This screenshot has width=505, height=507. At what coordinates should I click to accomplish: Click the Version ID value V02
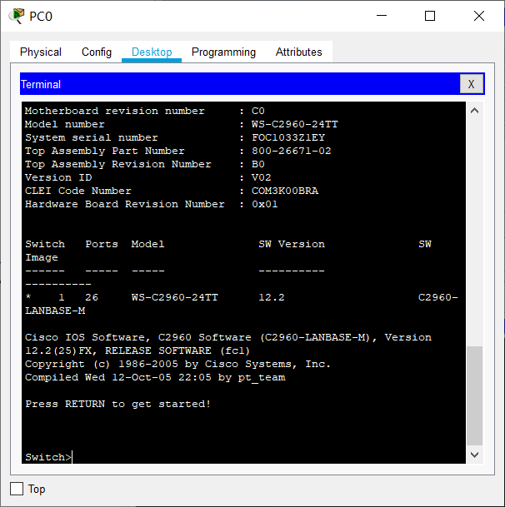click(x=261, y=177)
